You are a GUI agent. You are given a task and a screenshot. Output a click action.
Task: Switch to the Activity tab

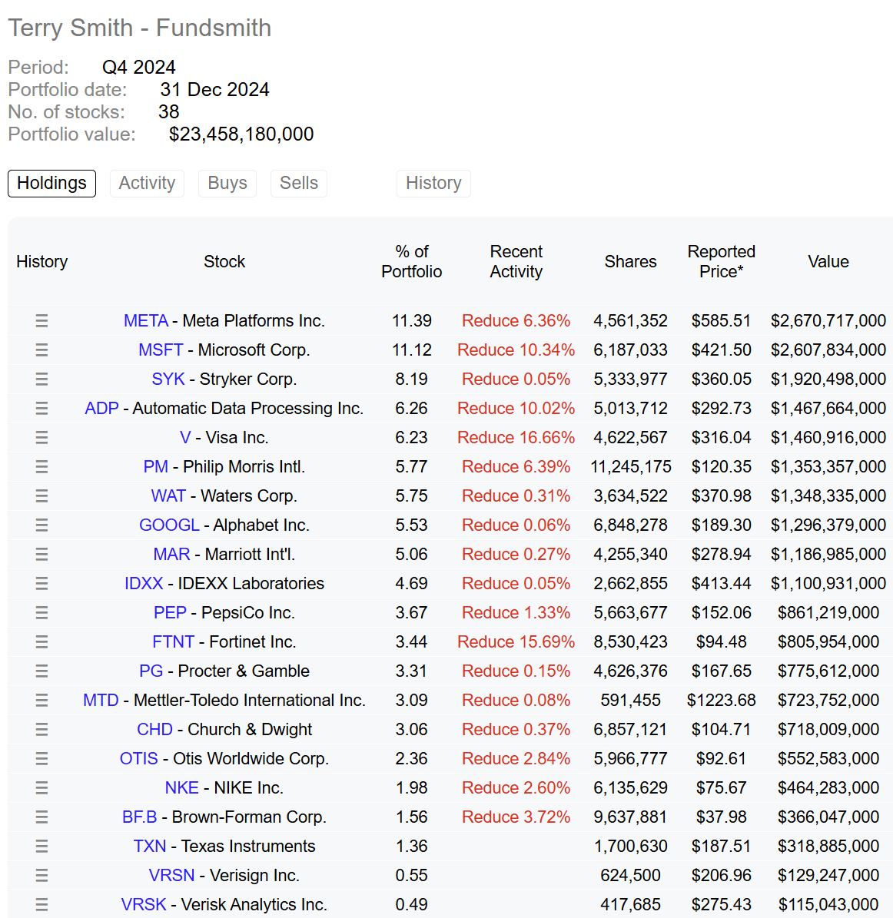[147, 184]
